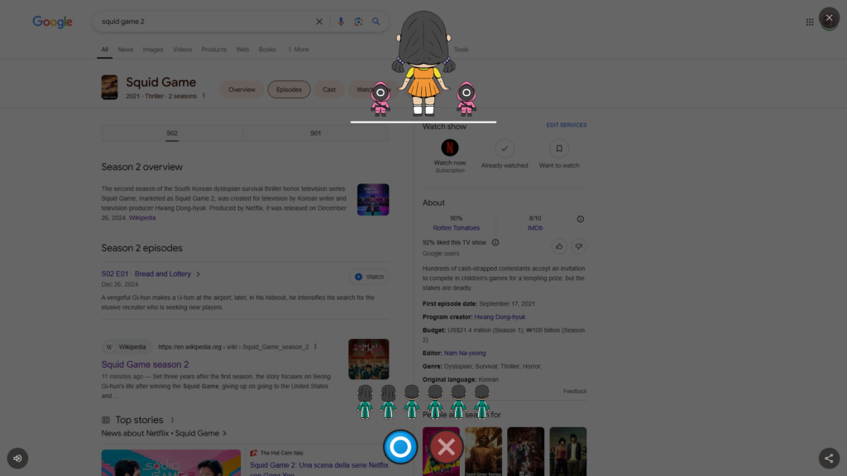Open the last 'People also search for' poster

pos(567,452)
